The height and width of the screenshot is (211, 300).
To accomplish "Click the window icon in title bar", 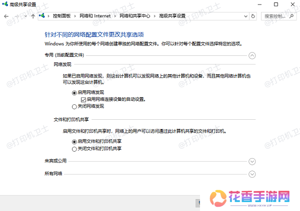I will [x=5, y=4].
